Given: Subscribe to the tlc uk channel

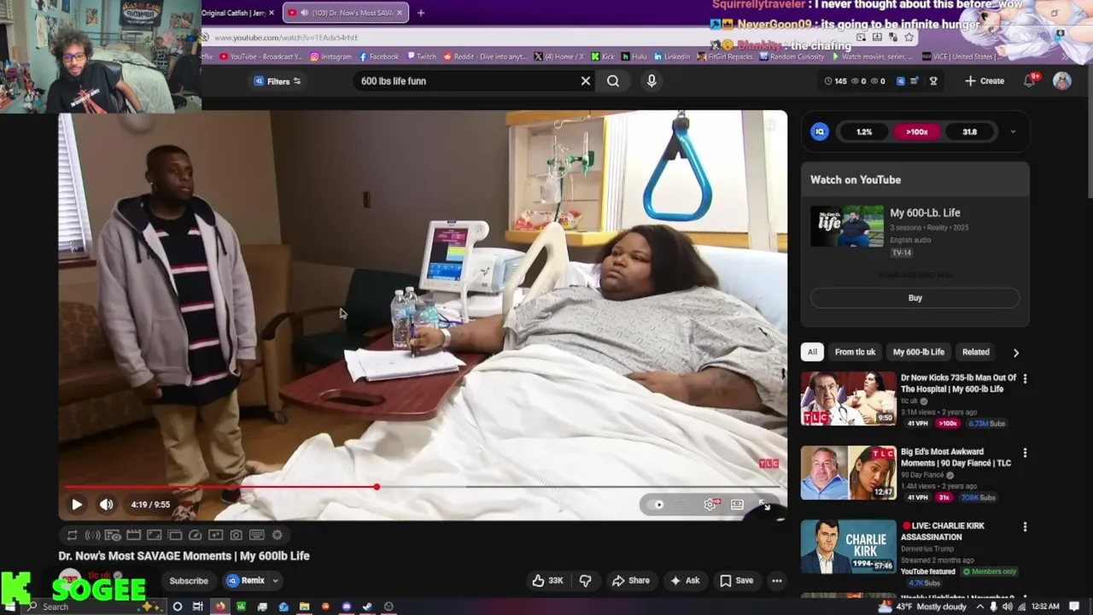Looking at the screenshot, I should pos(189,581).
